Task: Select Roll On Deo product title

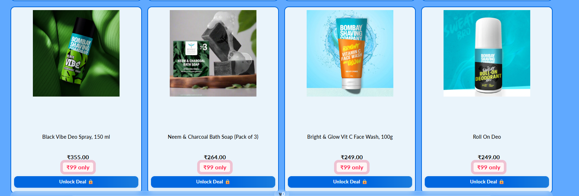Action: 487,137
